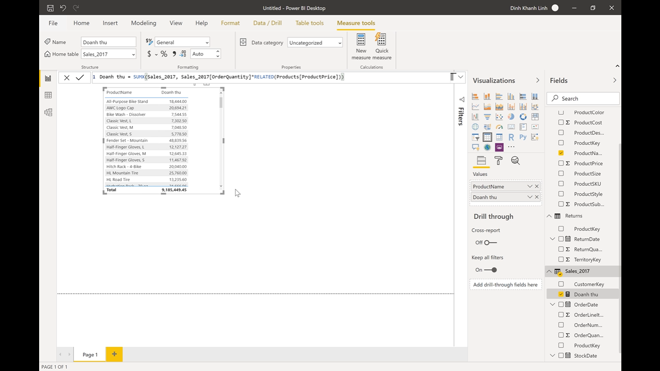Image resolution: width=660 pixels, height=371 pixels.
Task: Collapse the Returns table
Action: pos(549,216)
